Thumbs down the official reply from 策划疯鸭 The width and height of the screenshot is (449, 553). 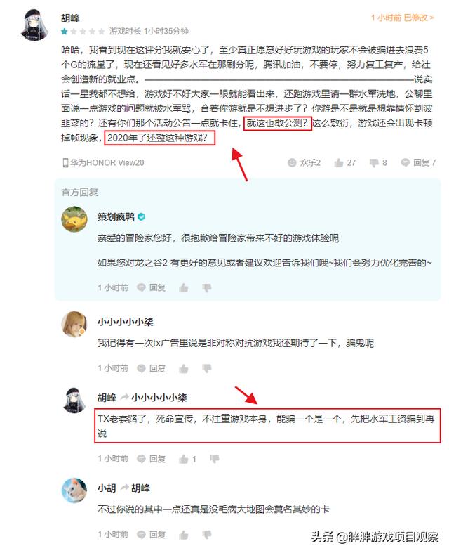(x=207, y=288)
